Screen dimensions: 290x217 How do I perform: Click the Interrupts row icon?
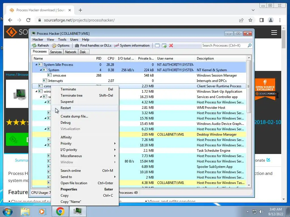click(45, 81)
